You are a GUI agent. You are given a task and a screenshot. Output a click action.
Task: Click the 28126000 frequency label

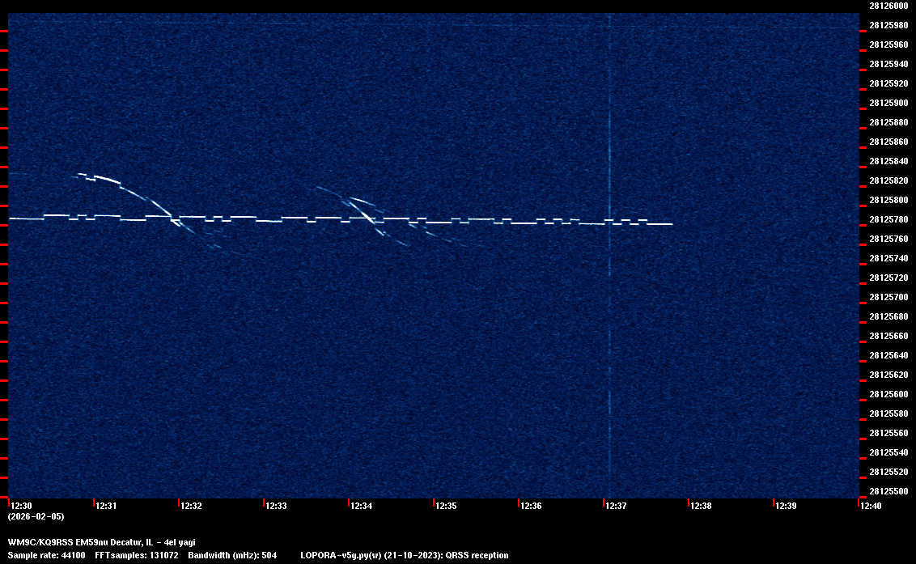(x=888, y=6)
